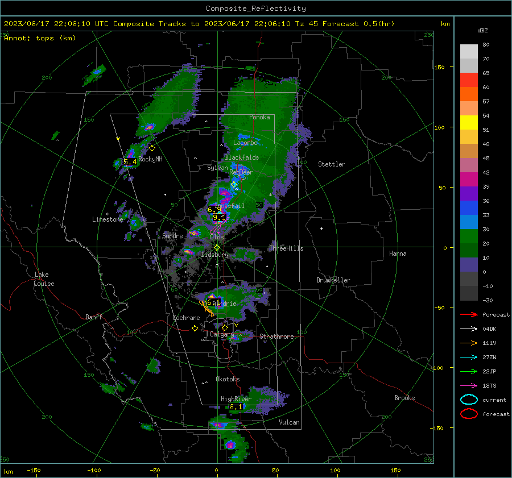Click the RockyMH label
Viewport: 512px width, 478px height.
point(151,159)
